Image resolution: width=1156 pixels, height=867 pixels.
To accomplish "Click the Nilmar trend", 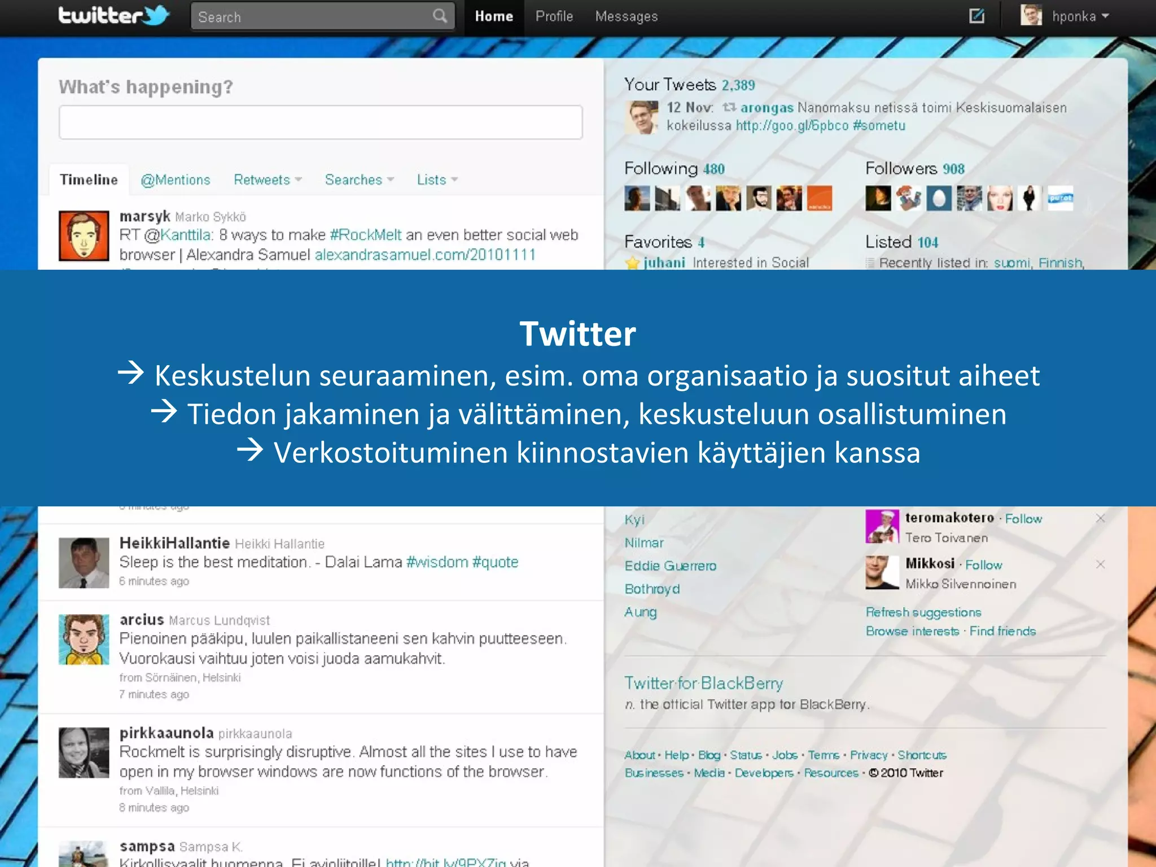I will 643,542.
